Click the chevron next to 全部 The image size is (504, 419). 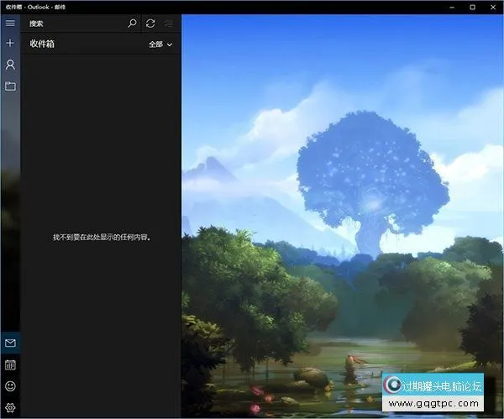[170, 45]
